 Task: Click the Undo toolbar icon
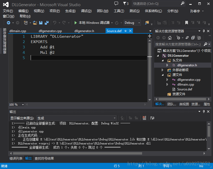click(x=55, y=23)
